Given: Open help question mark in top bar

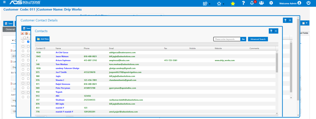Looking at the screenshot, I should pyautogui.click(x=243, y=3).
